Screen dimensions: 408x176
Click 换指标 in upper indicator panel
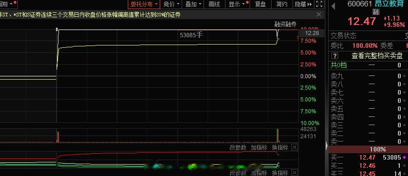click(x=280, y=147)
